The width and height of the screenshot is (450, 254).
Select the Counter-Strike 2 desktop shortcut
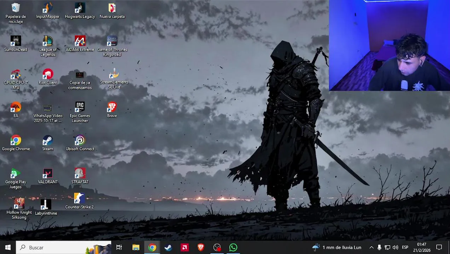click(79, 201)
